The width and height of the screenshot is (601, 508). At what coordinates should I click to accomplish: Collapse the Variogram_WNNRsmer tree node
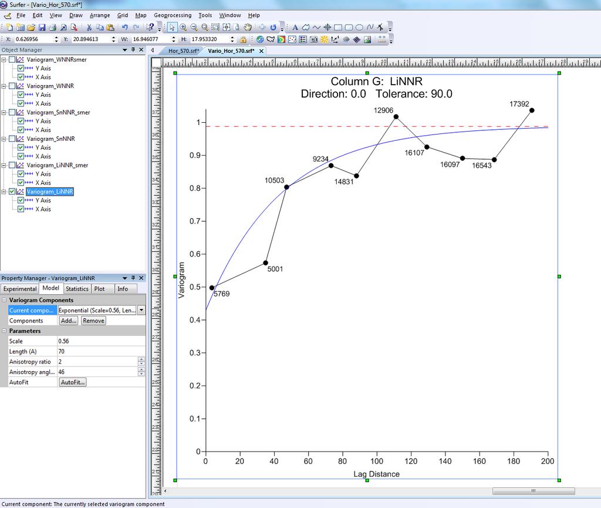click(4, 59)
